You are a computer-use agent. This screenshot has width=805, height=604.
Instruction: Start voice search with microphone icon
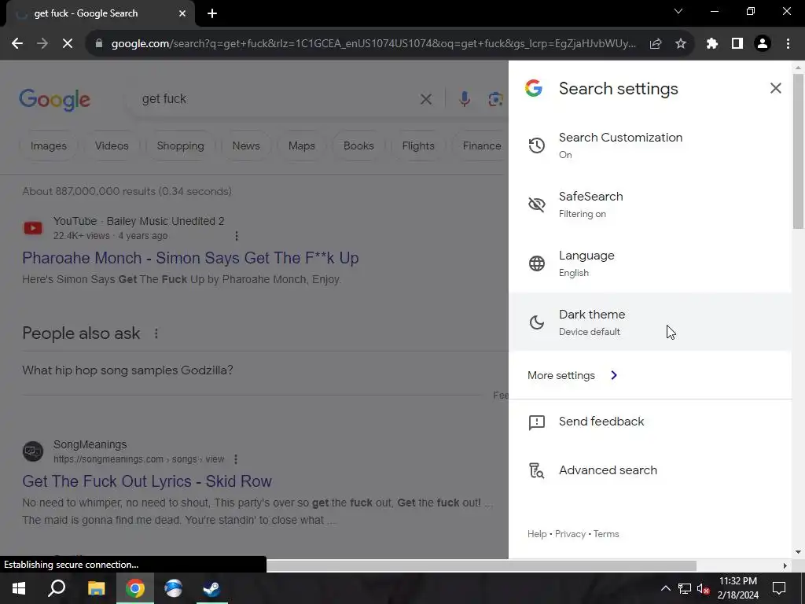[x=464, y=99]
